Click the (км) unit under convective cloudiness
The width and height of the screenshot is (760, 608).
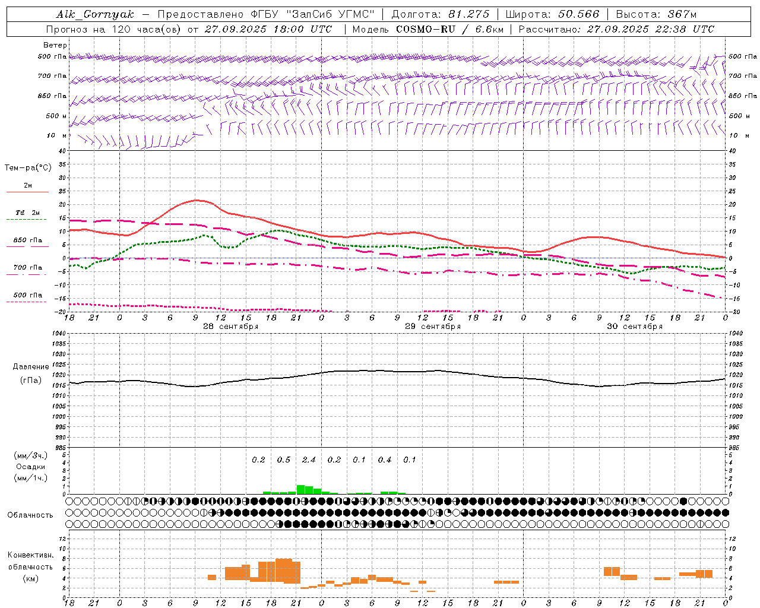coord(30,578)
